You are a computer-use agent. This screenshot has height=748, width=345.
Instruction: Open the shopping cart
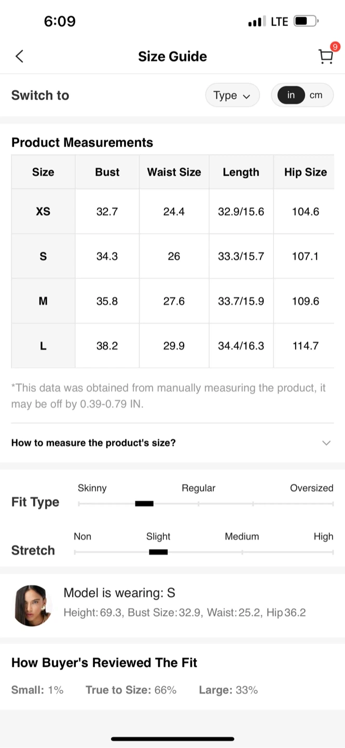(325, 57)
